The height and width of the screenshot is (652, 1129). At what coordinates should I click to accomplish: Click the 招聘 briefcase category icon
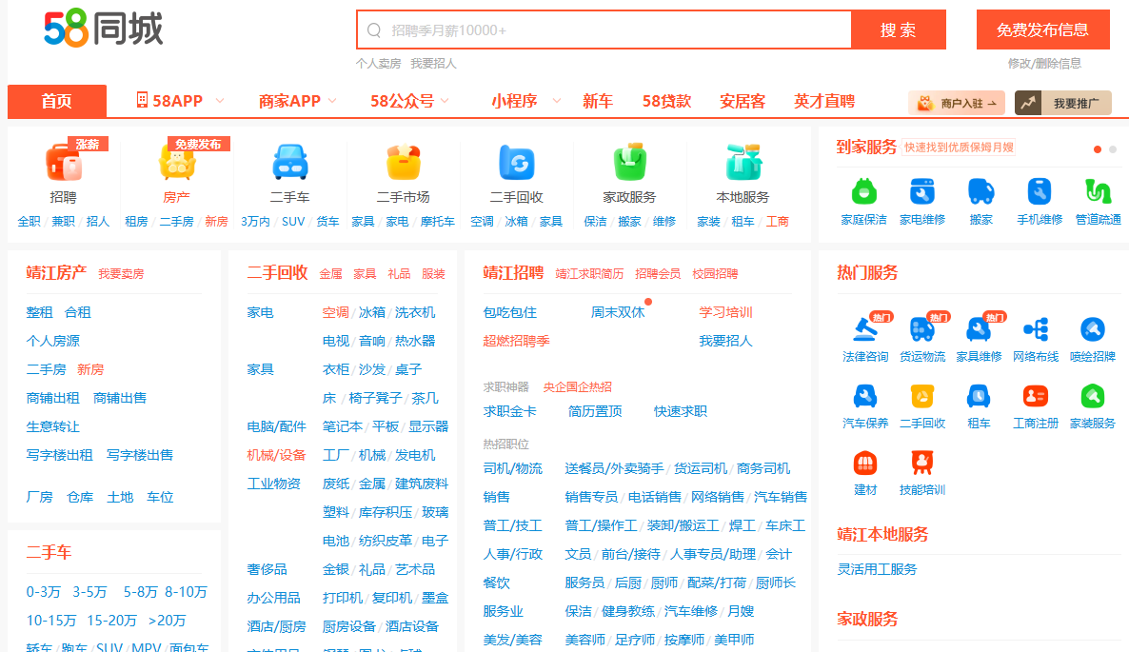coord(64,163)
